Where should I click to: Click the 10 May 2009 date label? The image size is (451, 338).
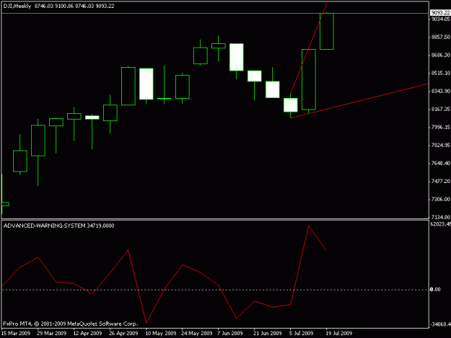tap(161, 333)
